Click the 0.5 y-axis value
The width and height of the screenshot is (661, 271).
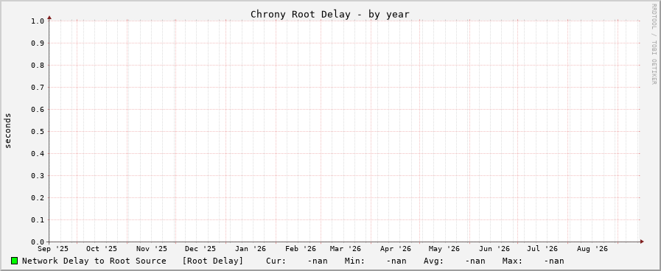pyautogui.click(x=38, y=132)
